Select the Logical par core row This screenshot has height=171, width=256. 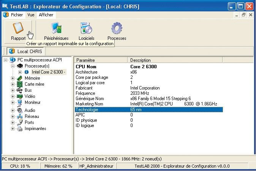[x=149, y=83]
